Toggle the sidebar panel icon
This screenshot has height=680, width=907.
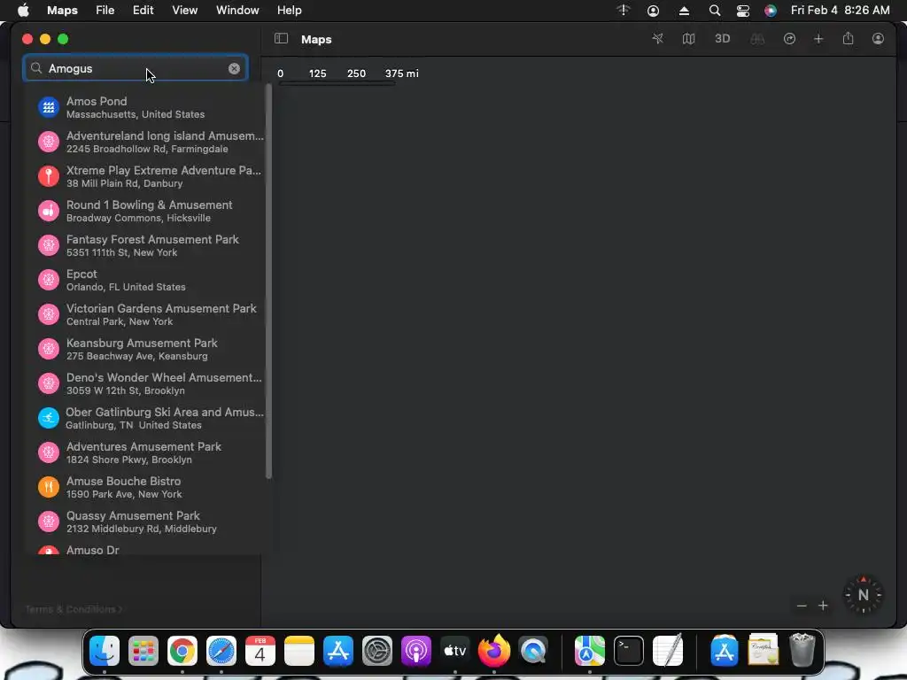pyautogui.click(x=281, y=39)
